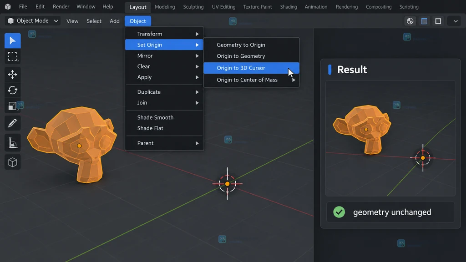Click the viewport shading globe icon

coord(410,21)
